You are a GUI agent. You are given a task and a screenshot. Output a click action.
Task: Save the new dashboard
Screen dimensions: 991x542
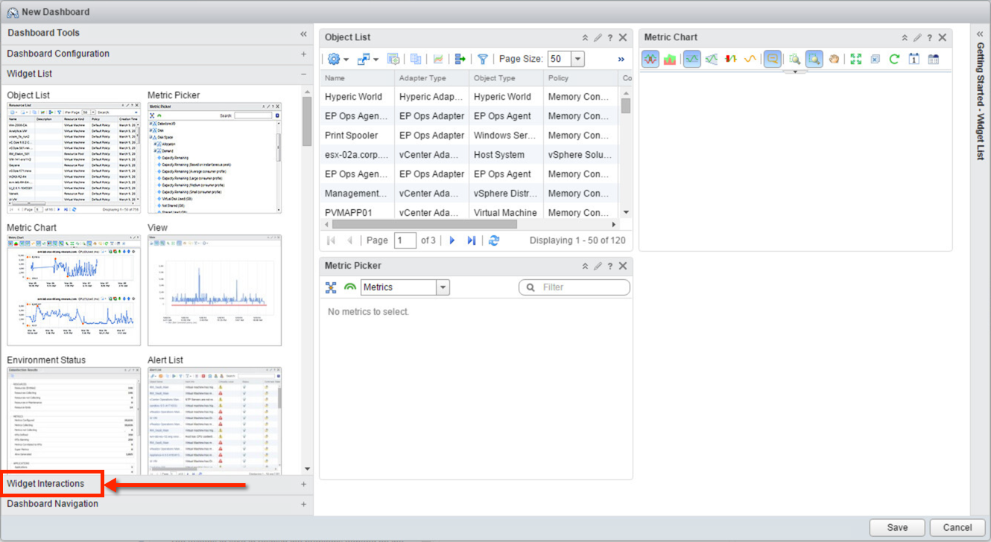tap(896, 527)
